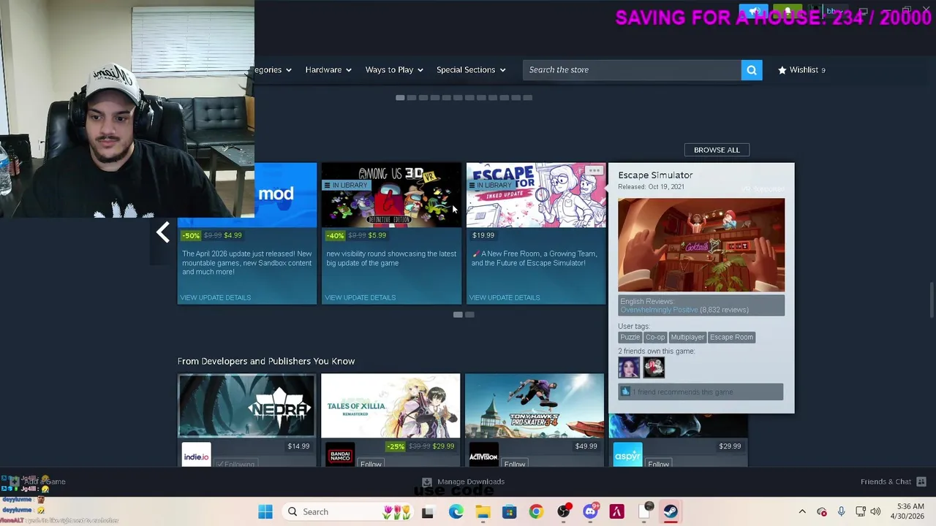
Task: View update details for Escape Simulator
Action: [504, 297]
